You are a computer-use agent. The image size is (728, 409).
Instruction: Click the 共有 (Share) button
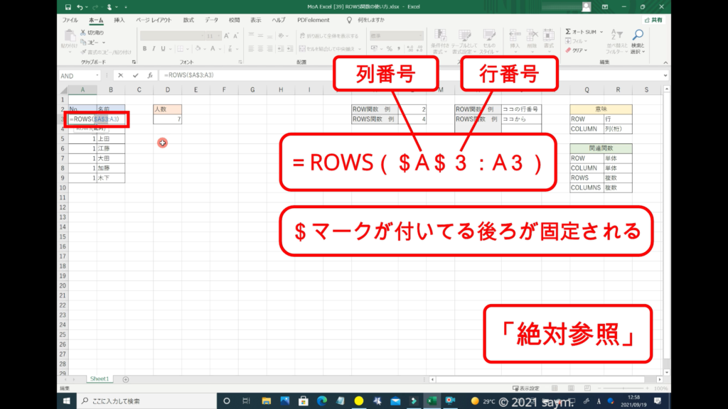point(653,20)
